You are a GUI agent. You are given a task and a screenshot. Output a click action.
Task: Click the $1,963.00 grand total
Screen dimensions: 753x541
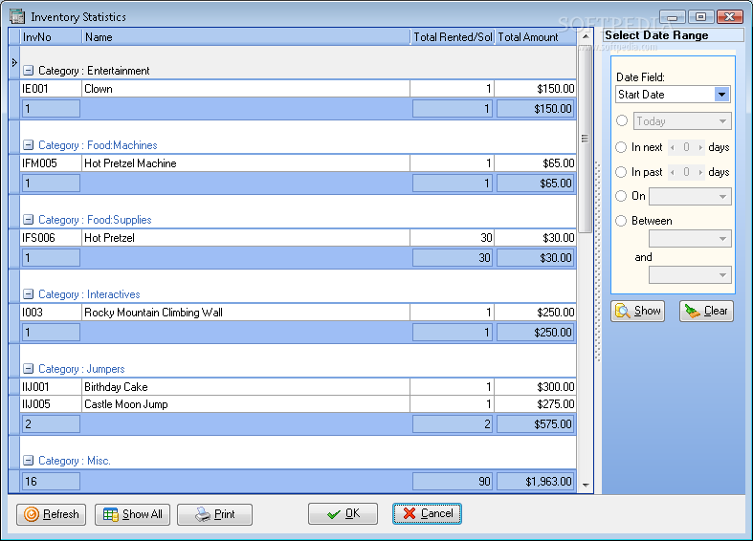click(x=536, y=481)
